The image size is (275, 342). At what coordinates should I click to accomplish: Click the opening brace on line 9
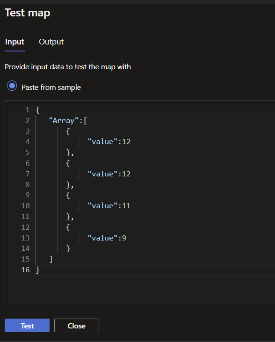[x=68, y=195]
